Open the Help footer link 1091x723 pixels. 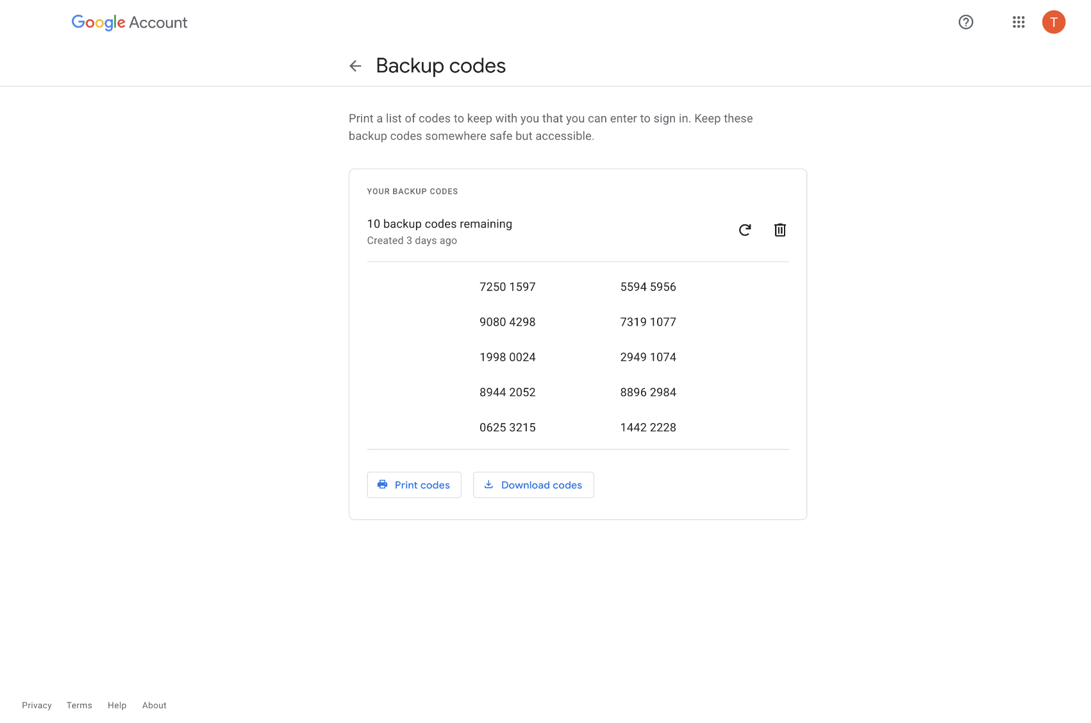click(117, 705)
